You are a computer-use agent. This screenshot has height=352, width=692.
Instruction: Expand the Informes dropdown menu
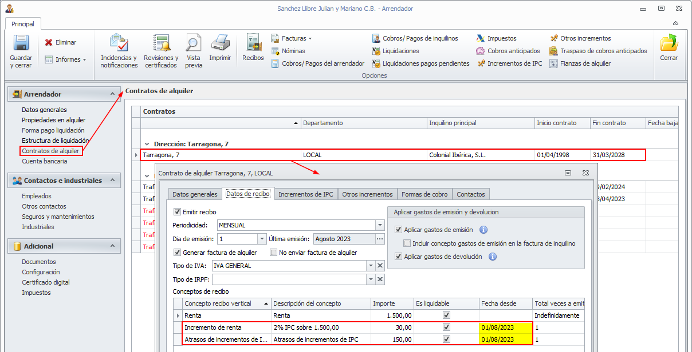pyautogui.click(x=65, y=59)
